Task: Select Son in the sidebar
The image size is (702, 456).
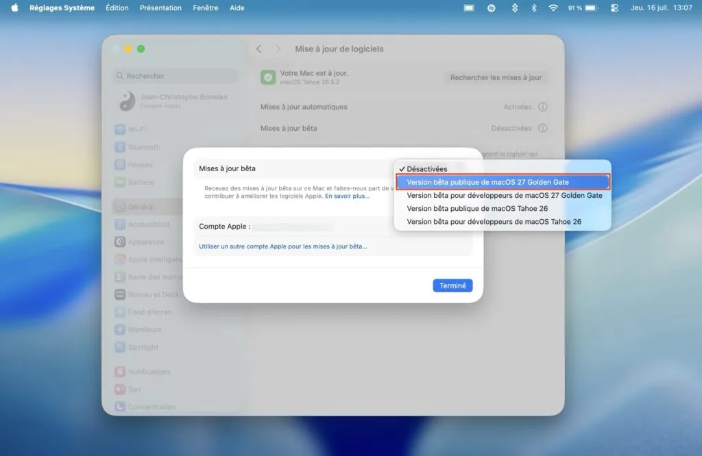Action: (x=175, y=390)
